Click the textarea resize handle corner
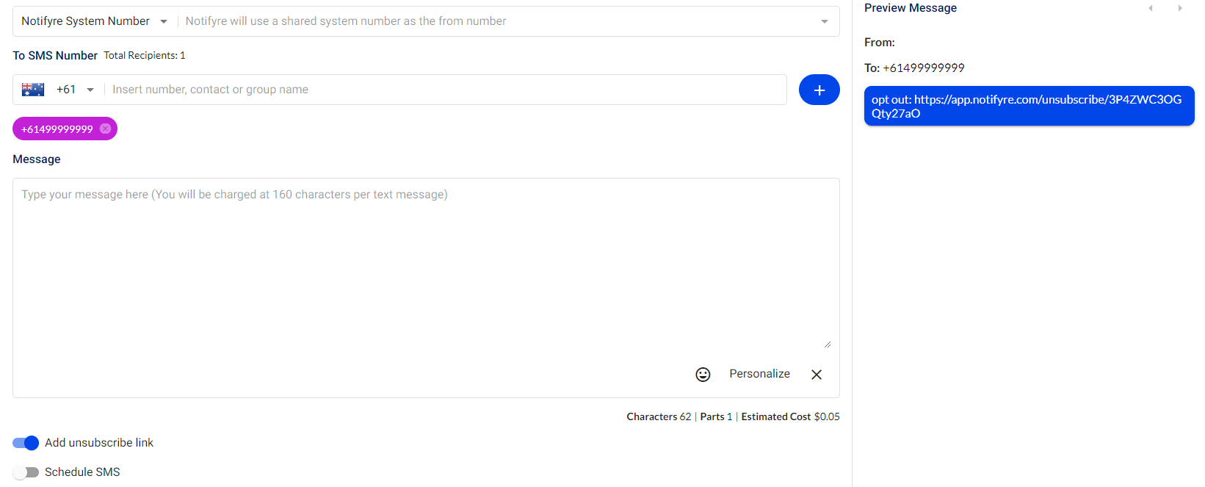The width and height of the screenshot is (1205, 487). [x=828, y=344]
